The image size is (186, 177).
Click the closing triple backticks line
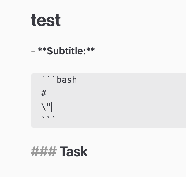(x=49, y=118)
